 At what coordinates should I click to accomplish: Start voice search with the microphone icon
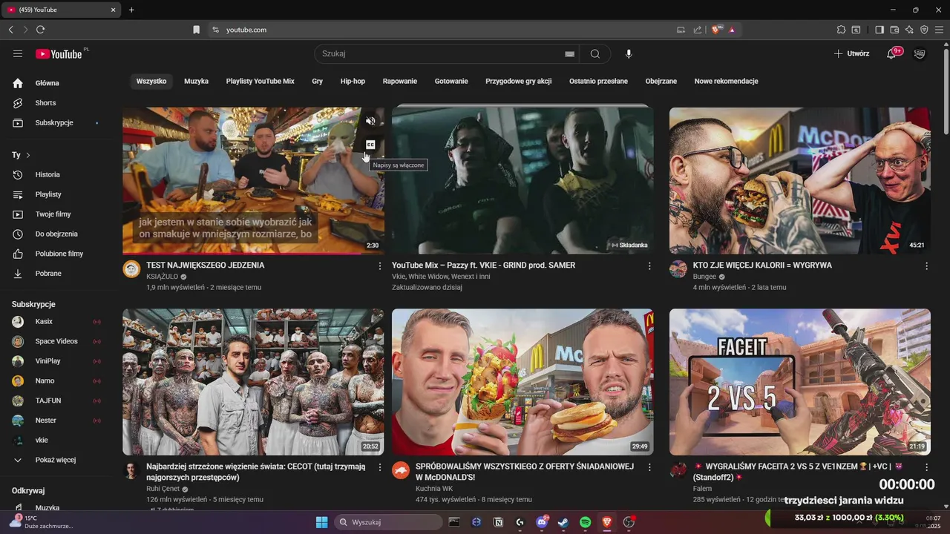[x=629, y=53]
